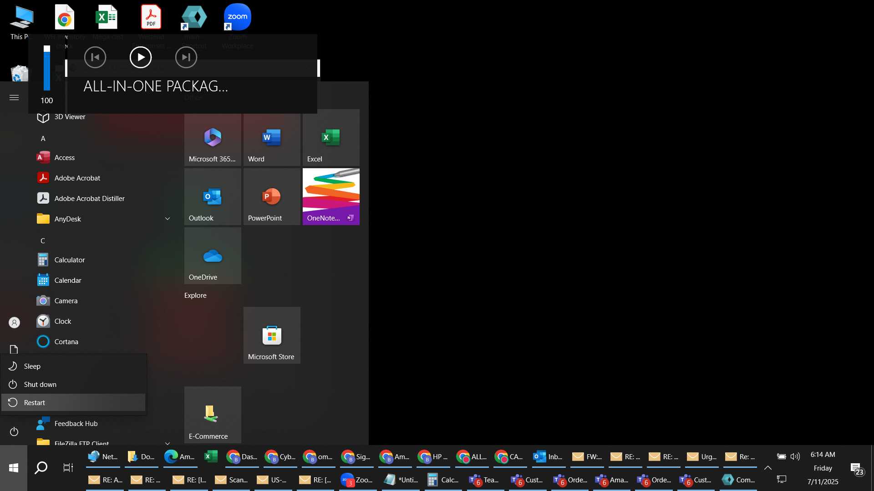Switch to 'HP ...' Chrome taskbar window

click(433, 457)
